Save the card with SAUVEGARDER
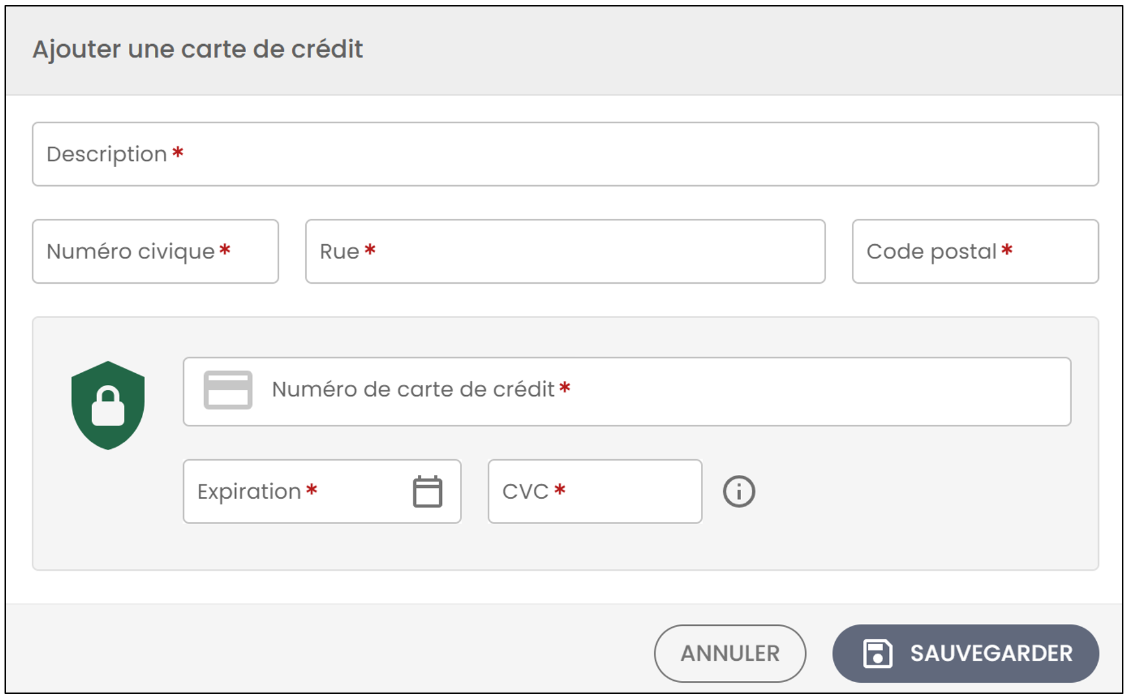 tap(966, 654)
